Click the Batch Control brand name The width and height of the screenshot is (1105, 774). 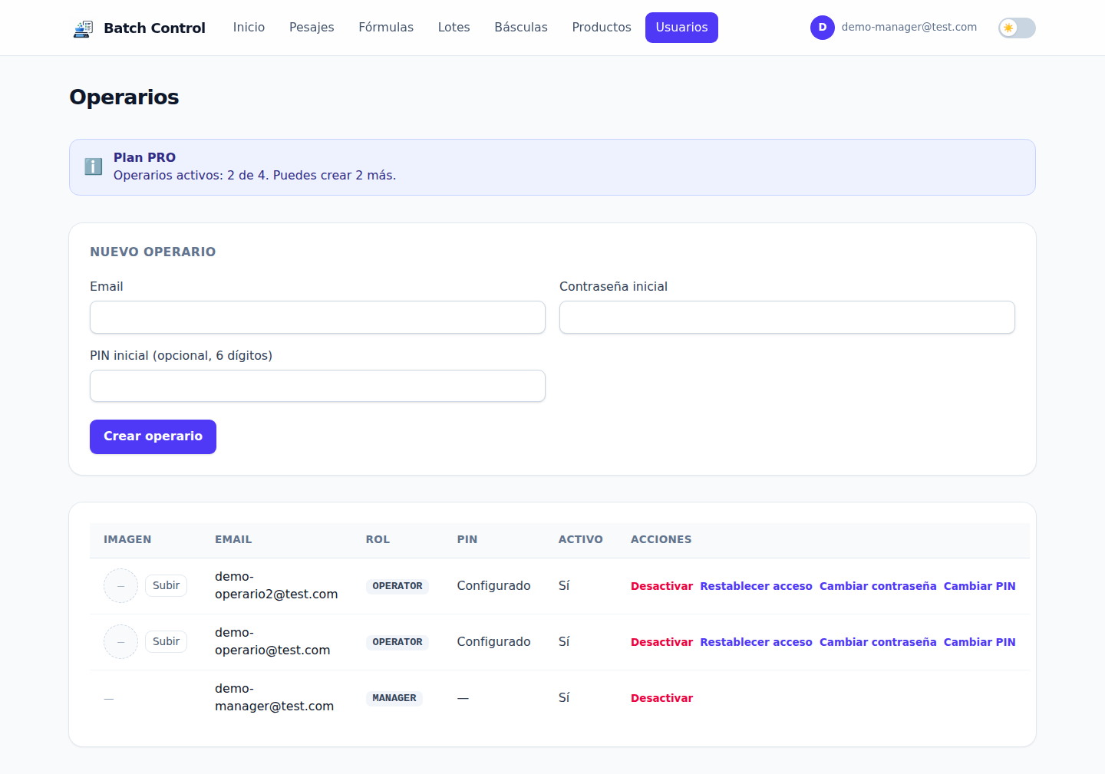coord(154,28)
